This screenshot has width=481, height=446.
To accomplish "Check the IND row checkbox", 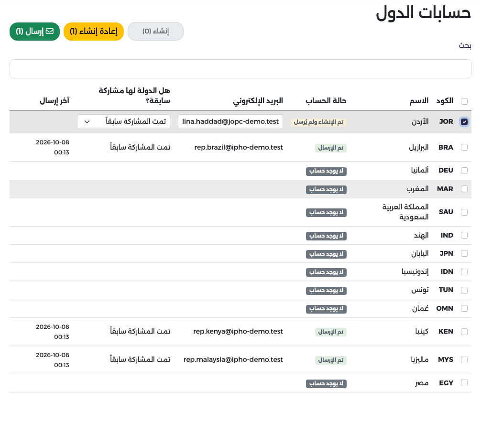I will coord(464,235).
